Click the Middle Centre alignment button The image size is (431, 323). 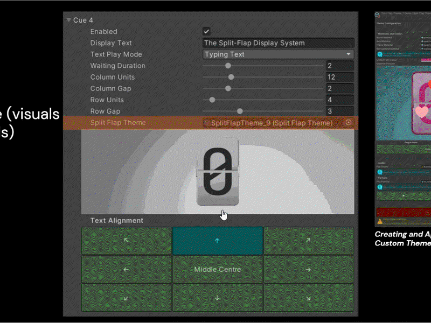[x=218, y=270]
